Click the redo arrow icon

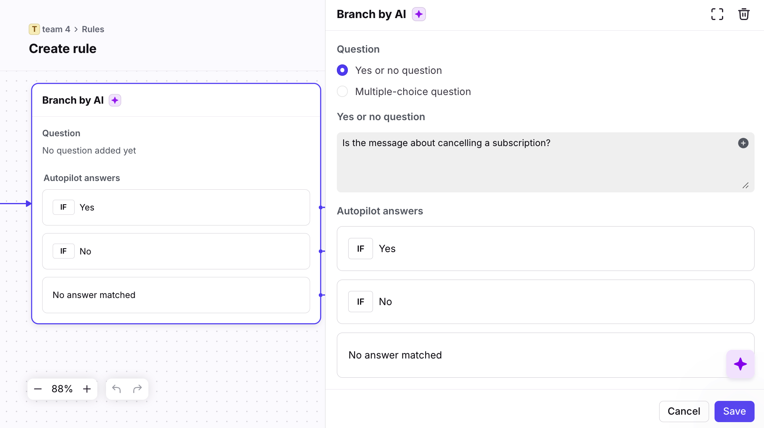coord(137,389)
